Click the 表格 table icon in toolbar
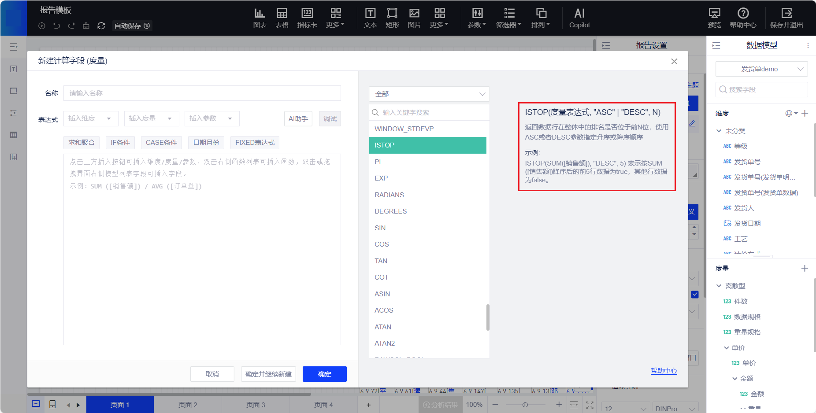 pos(282,18)
